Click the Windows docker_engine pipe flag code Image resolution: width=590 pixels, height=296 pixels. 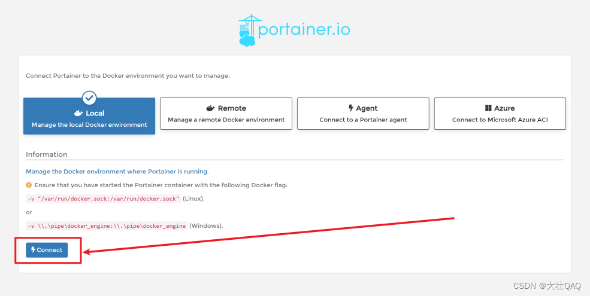[107, 226]
